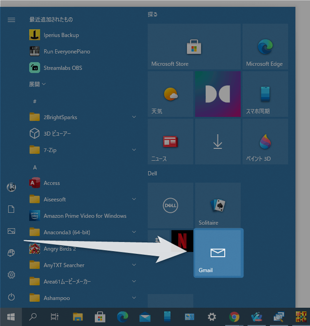Open the ペイント 3D tile
The image size is (310, 326).
(x=265, y=141)
